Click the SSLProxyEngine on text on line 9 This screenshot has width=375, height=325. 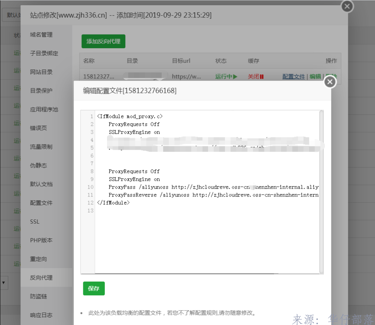pyautogui.click(x=134, y=179)
